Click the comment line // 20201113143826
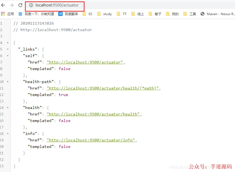This screenshot has width=235, height=172. [34, 23]
